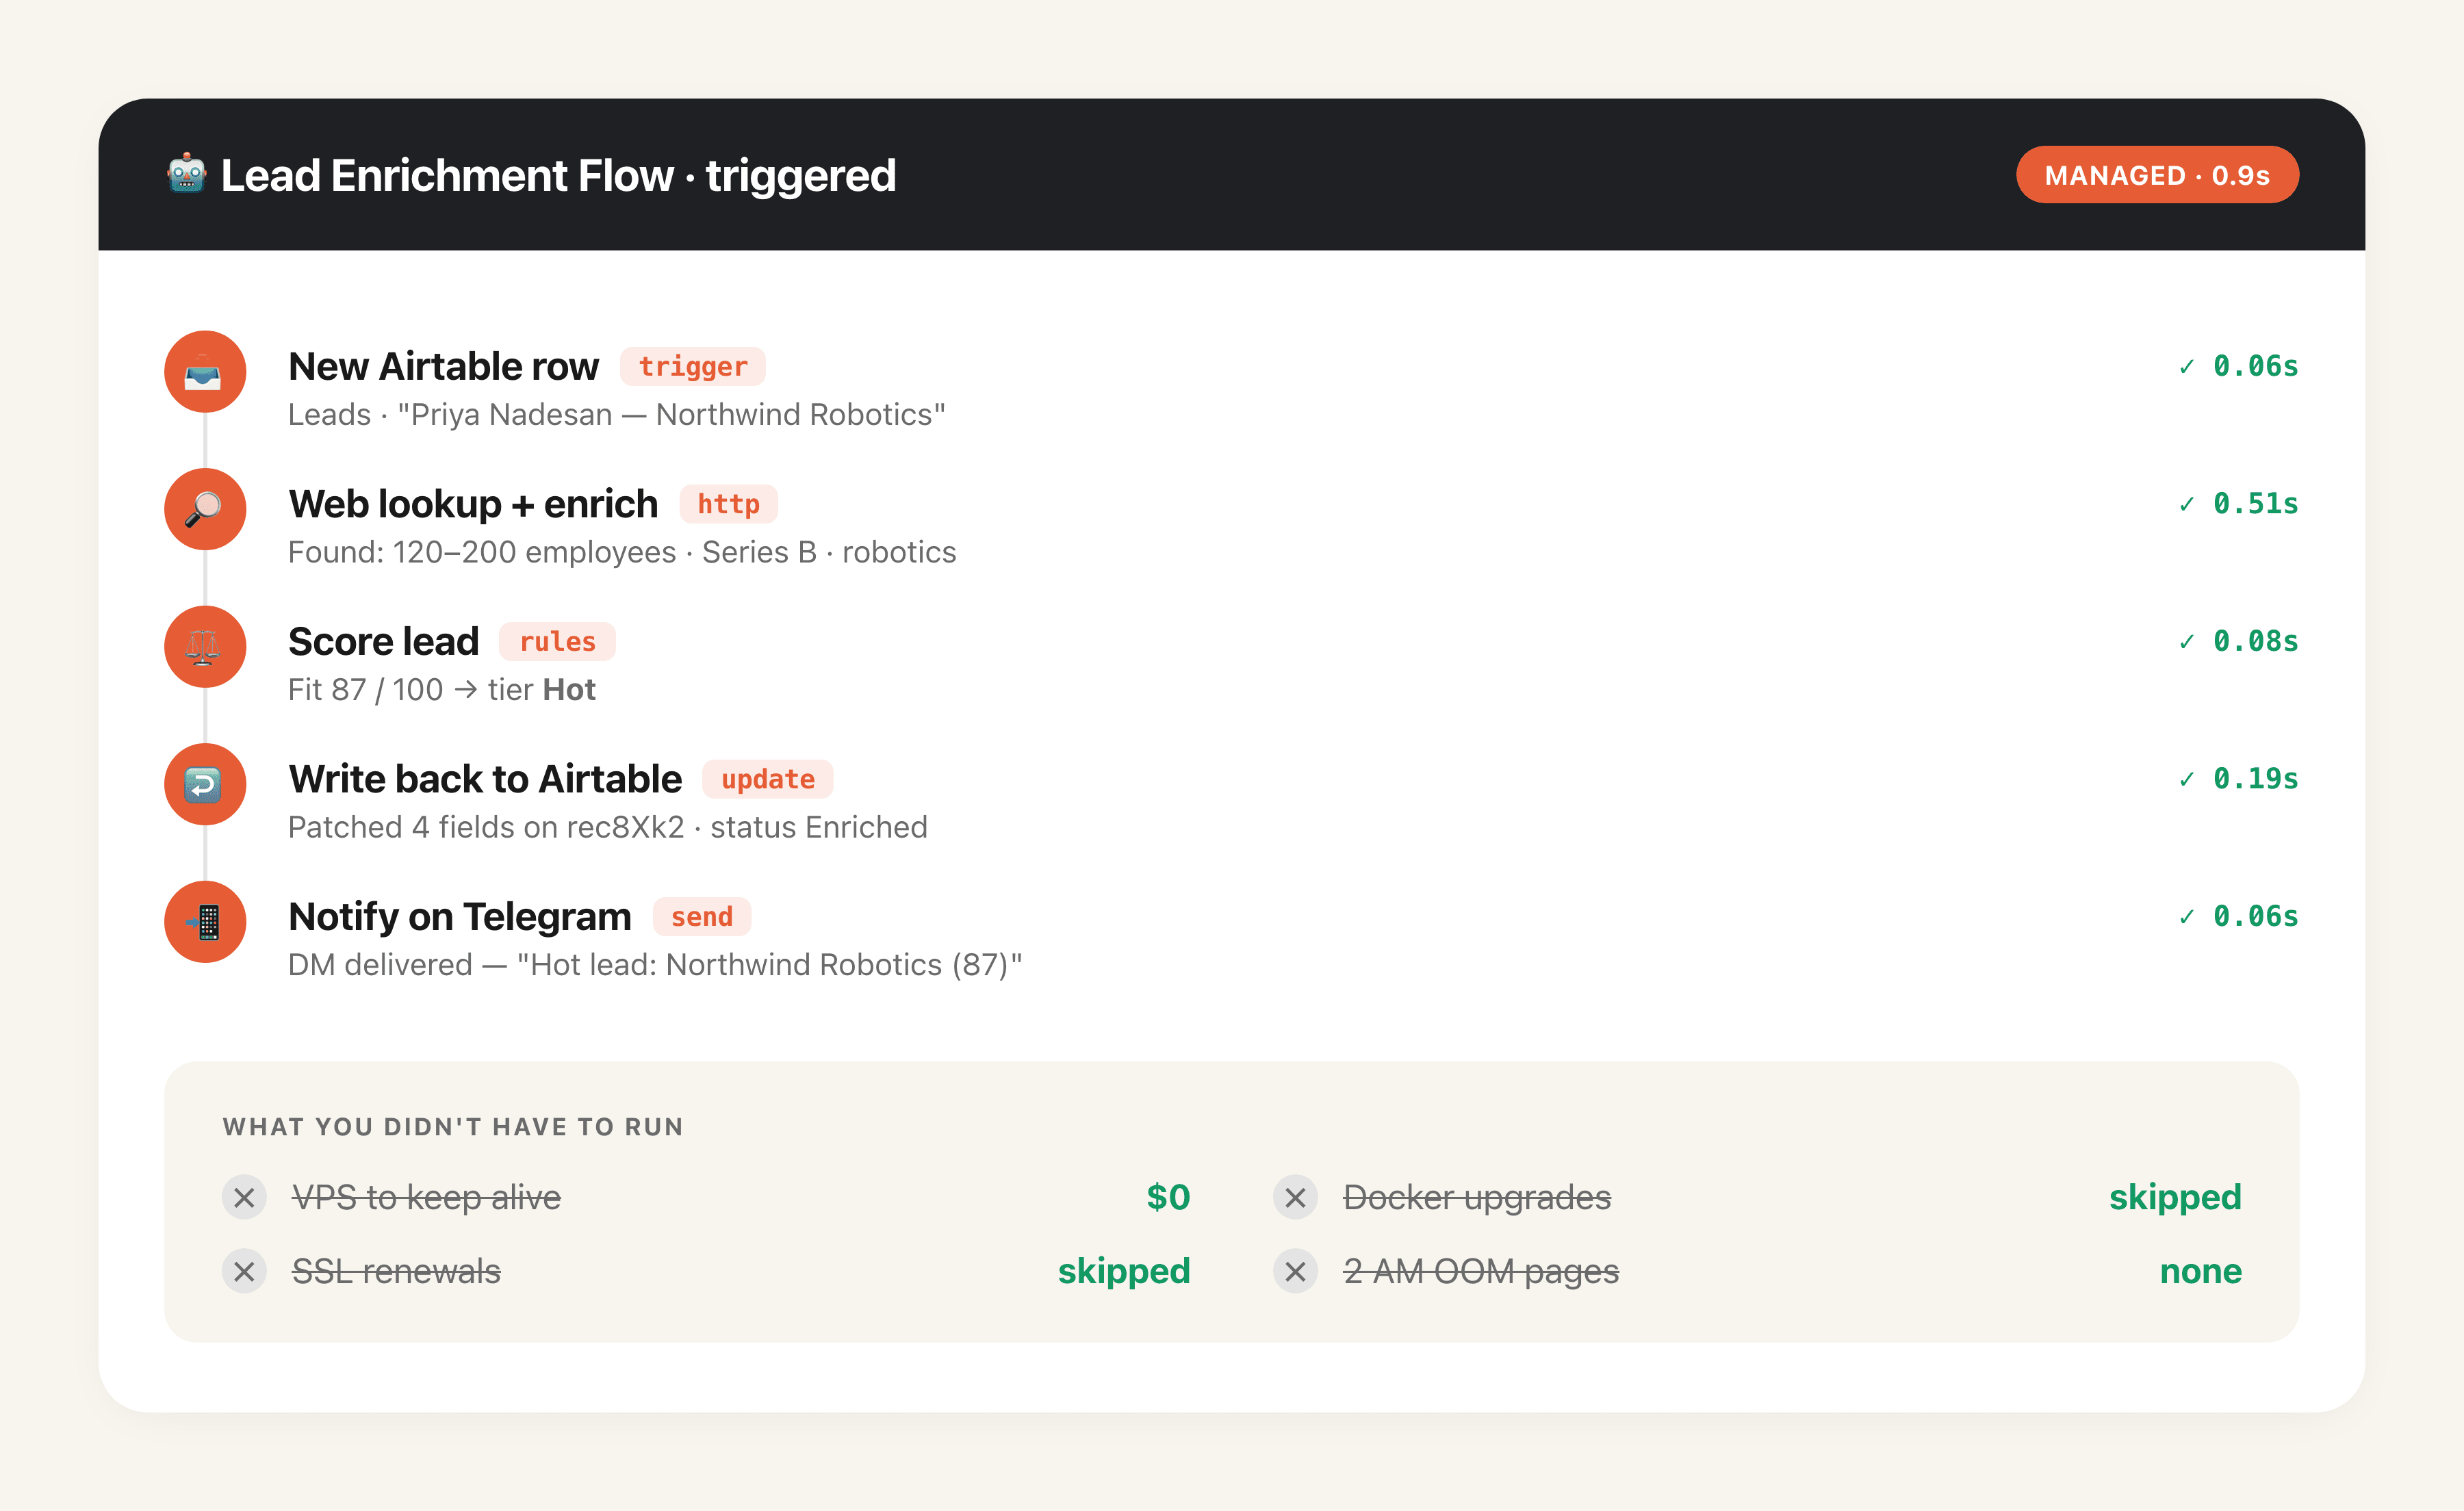Click the Lead Enrichment Flow · triggered title
This screenshot has height=1511, width=2464.
(558, 175)
